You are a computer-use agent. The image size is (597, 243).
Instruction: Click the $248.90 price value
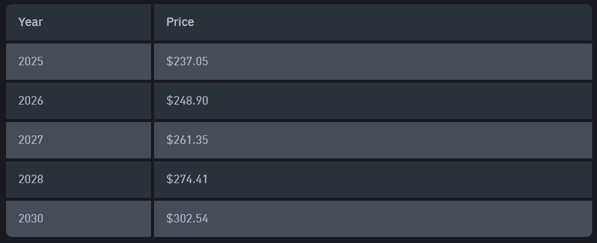pyautogui.click(x=187, y=100)
